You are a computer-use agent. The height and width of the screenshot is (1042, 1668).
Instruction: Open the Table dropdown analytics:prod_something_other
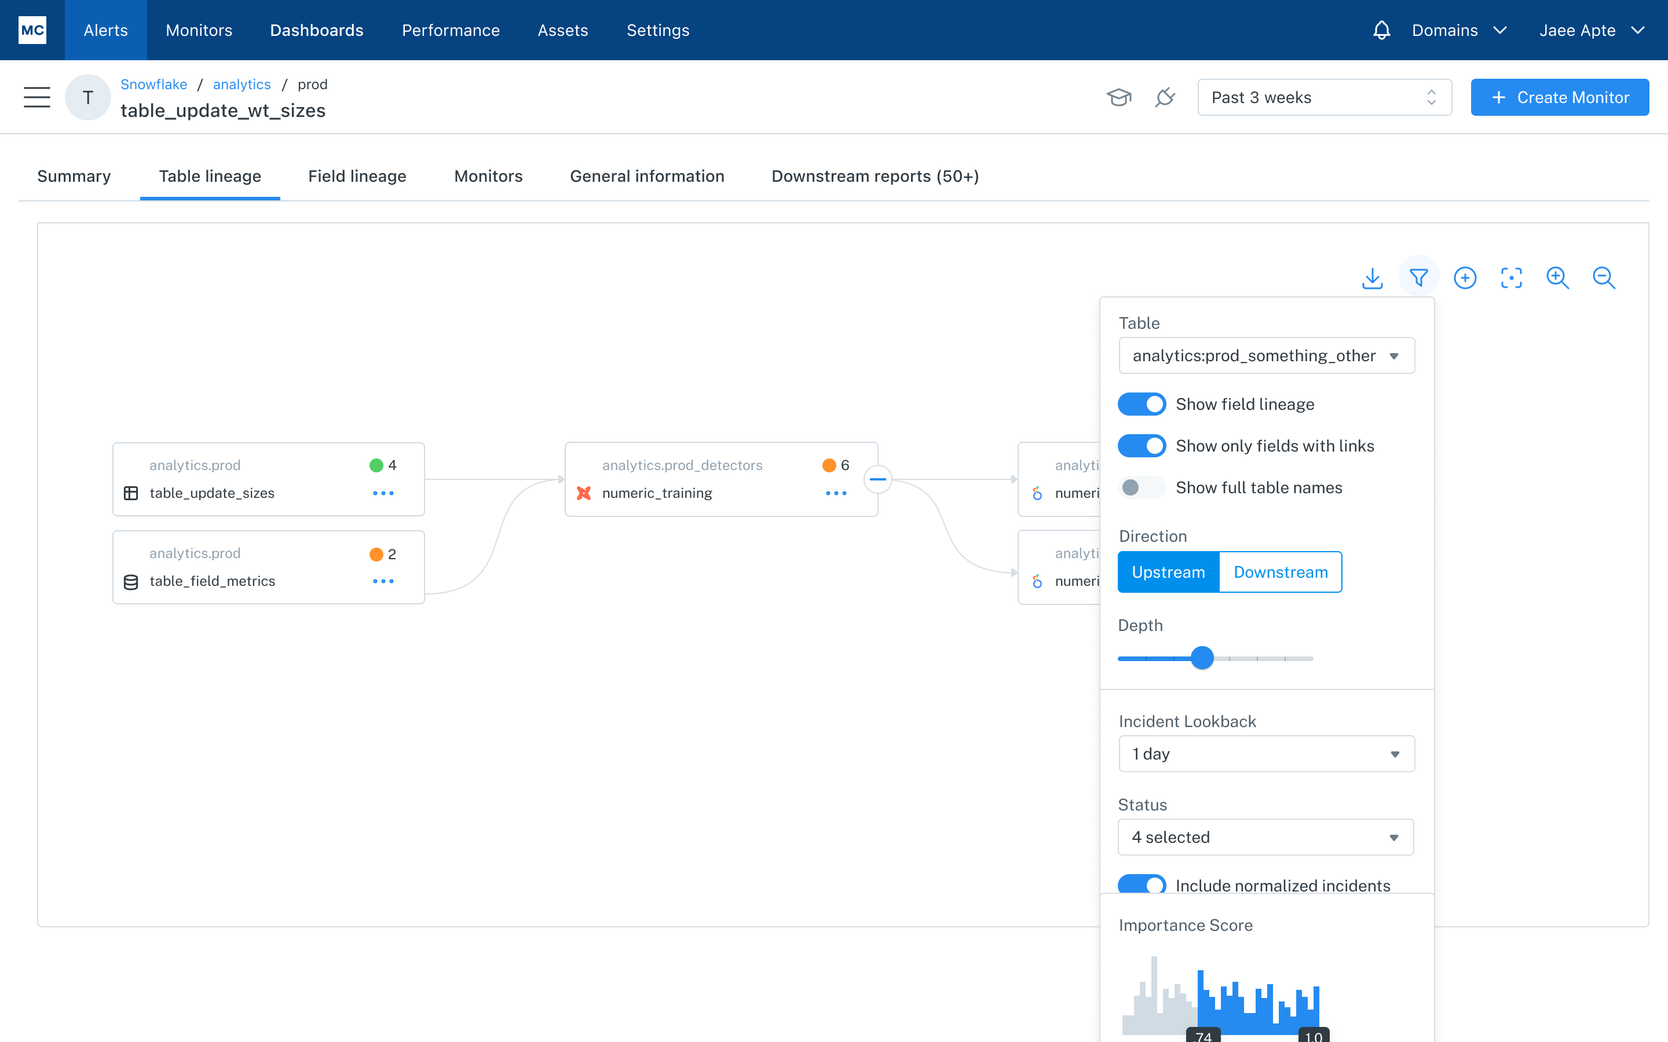click(1266, 355)
